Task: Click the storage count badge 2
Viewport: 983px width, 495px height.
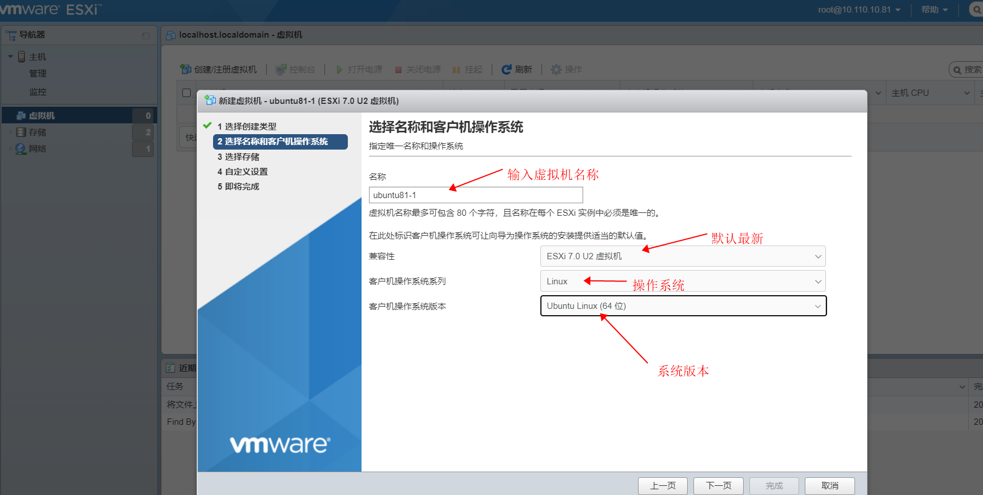Action: (143, 132)
